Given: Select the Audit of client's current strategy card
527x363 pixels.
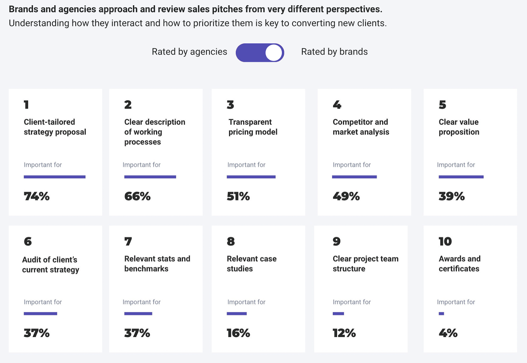Looking at the screenshot, I should point(55,289).
